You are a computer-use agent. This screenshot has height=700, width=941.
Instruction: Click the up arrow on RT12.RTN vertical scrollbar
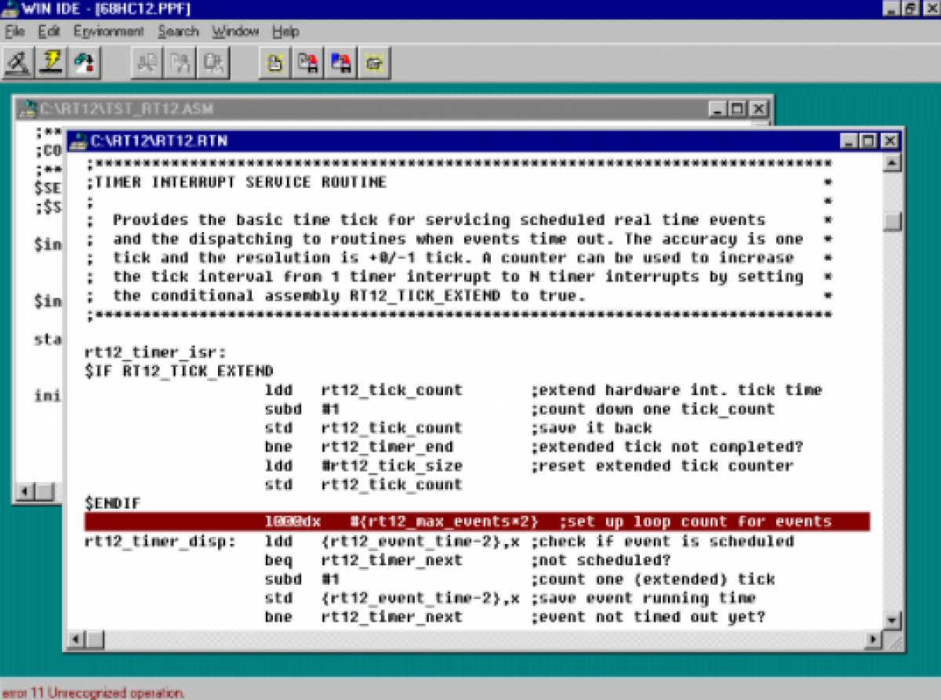pos(892,163)
